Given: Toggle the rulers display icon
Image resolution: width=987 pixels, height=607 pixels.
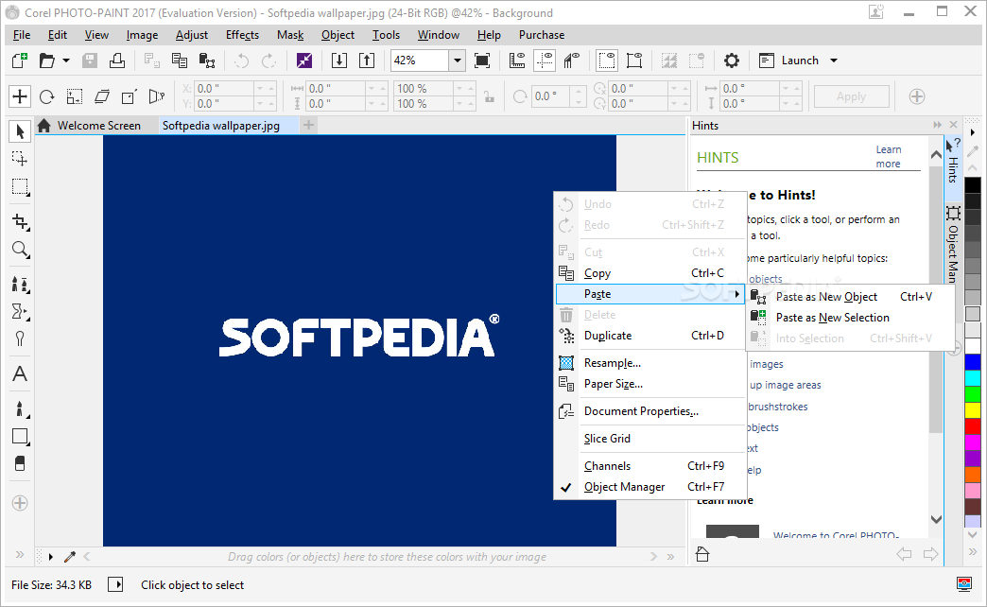Looking at the screenshot, I should tap(517, 61).
